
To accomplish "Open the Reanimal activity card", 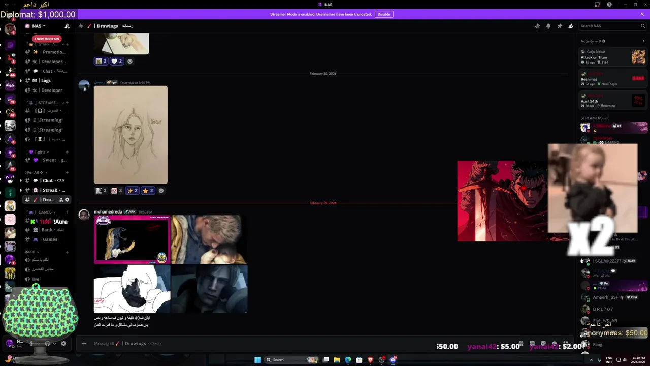I will (613, 79).
